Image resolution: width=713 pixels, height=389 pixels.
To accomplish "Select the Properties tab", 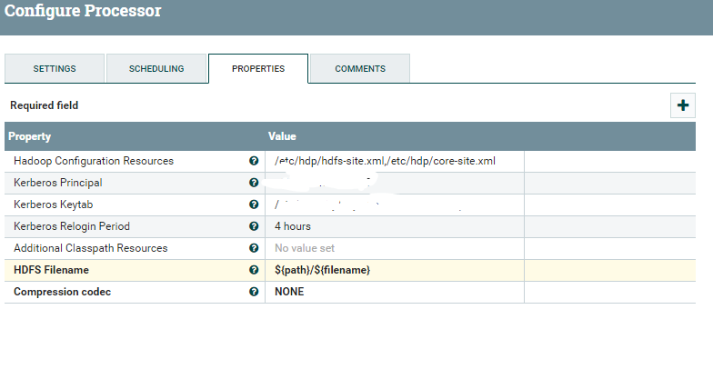I will click(x=258, y=69).
